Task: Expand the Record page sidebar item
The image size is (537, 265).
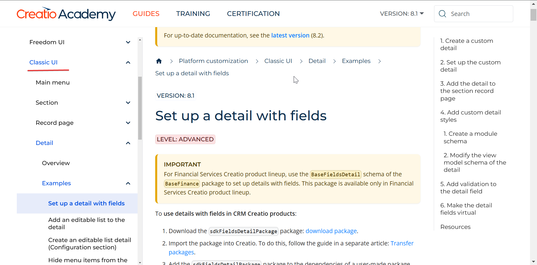Action: click(x=128, y=123)
